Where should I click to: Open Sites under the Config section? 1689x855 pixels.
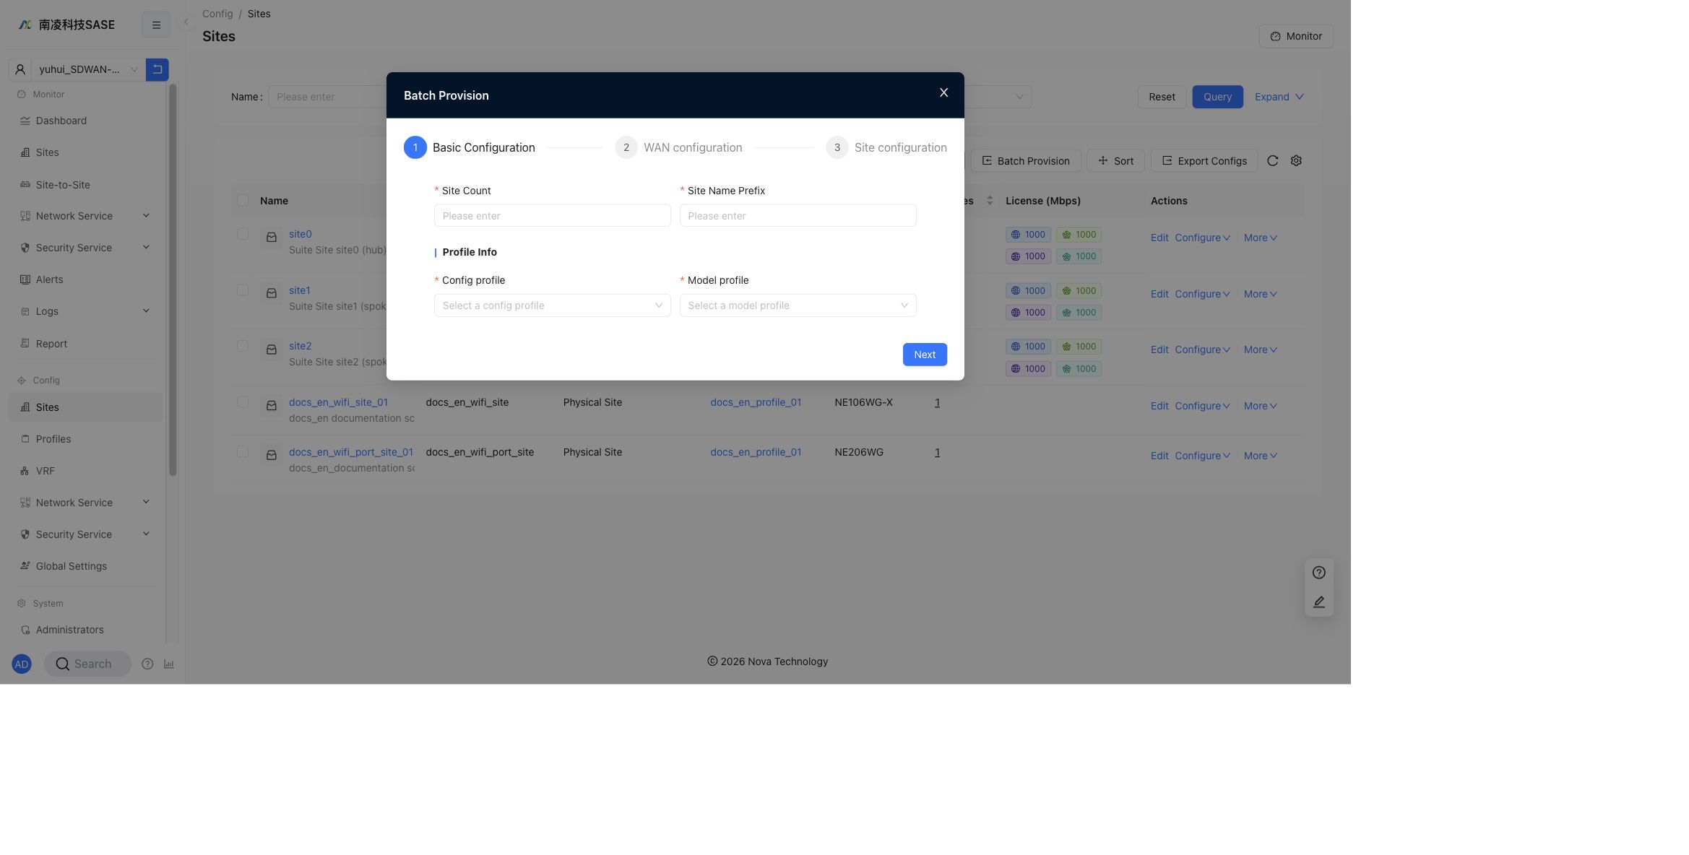click(x=86, y=407)
